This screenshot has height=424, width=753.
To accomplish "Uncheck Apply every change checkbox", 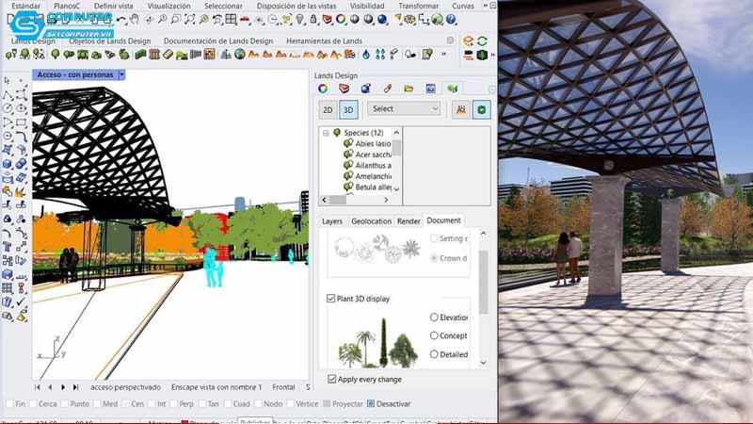I will coord(332,380).
